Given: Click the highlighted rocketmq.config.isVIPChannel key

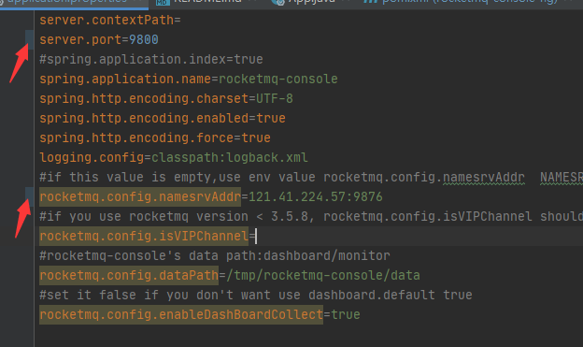Looking at the screenshot, I should coord(144,237).
